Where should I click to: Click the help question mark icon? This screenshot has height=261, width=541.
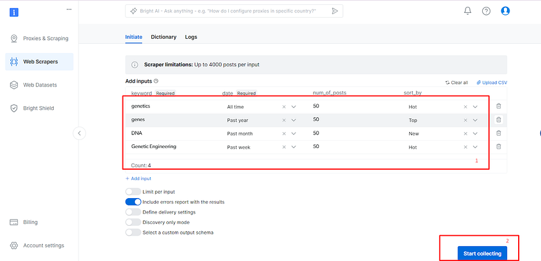tap(486, 11)
